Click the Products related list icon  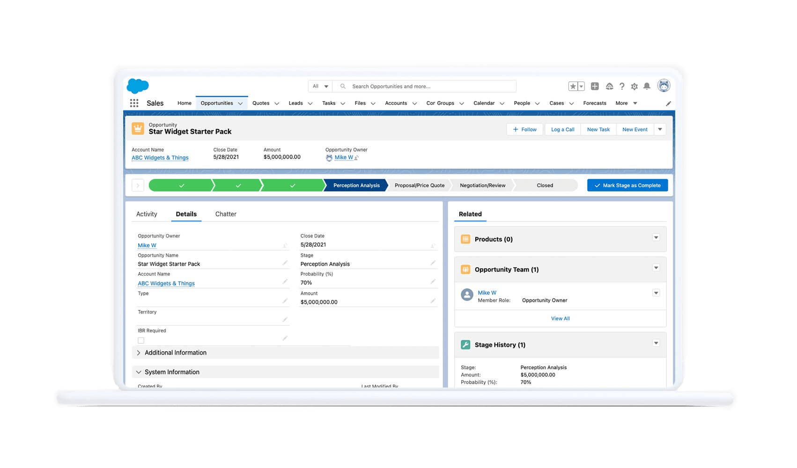pos(465,239)
